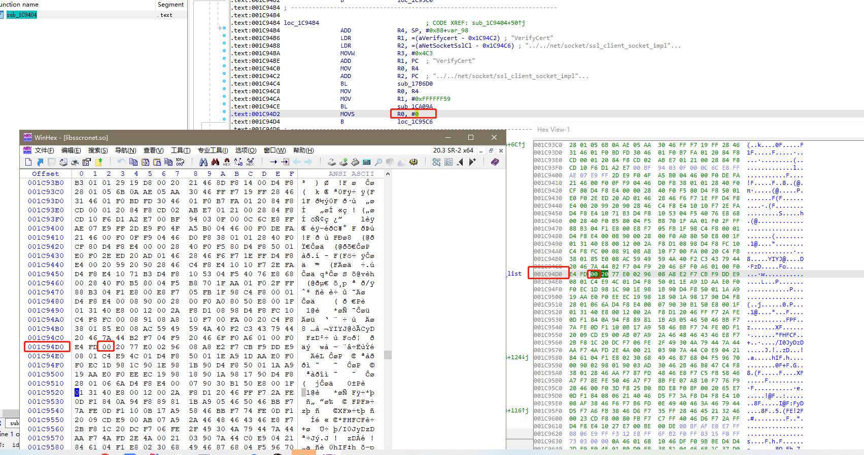Select the Hex View-1 tab in IDA
Screen dimensions: 864x455
coord(554,130)
